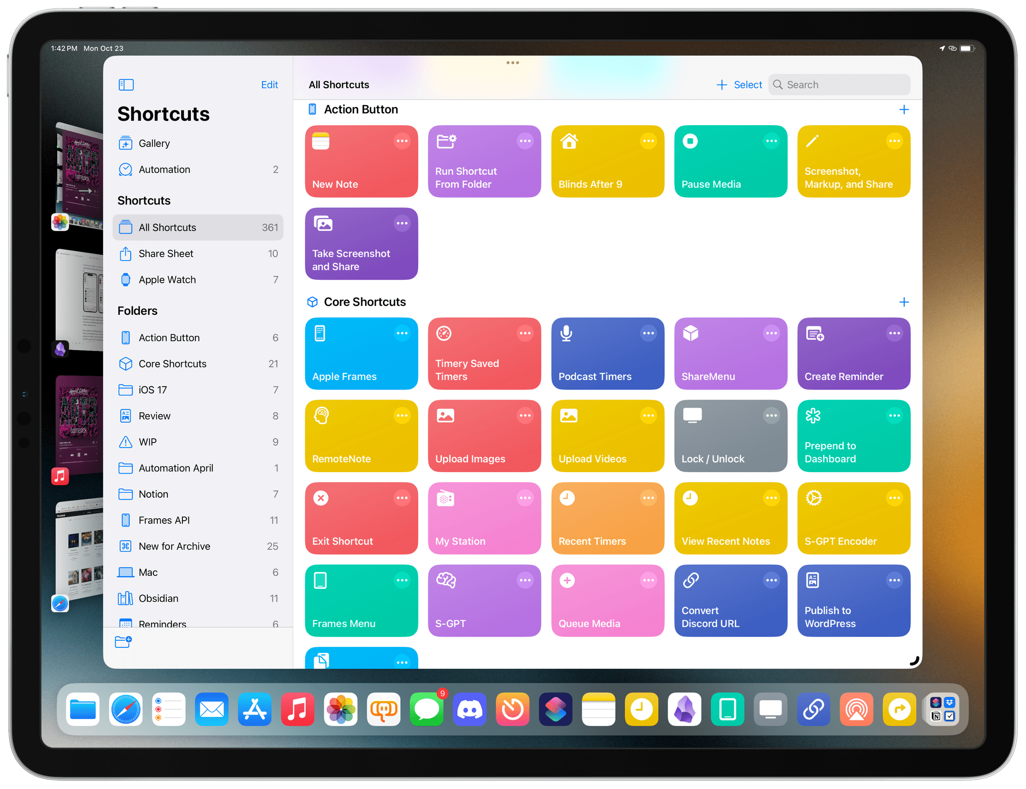The width and height of the screenshot is (1026, 789).
Task: Open Discord in the dock
Action: 469,709
